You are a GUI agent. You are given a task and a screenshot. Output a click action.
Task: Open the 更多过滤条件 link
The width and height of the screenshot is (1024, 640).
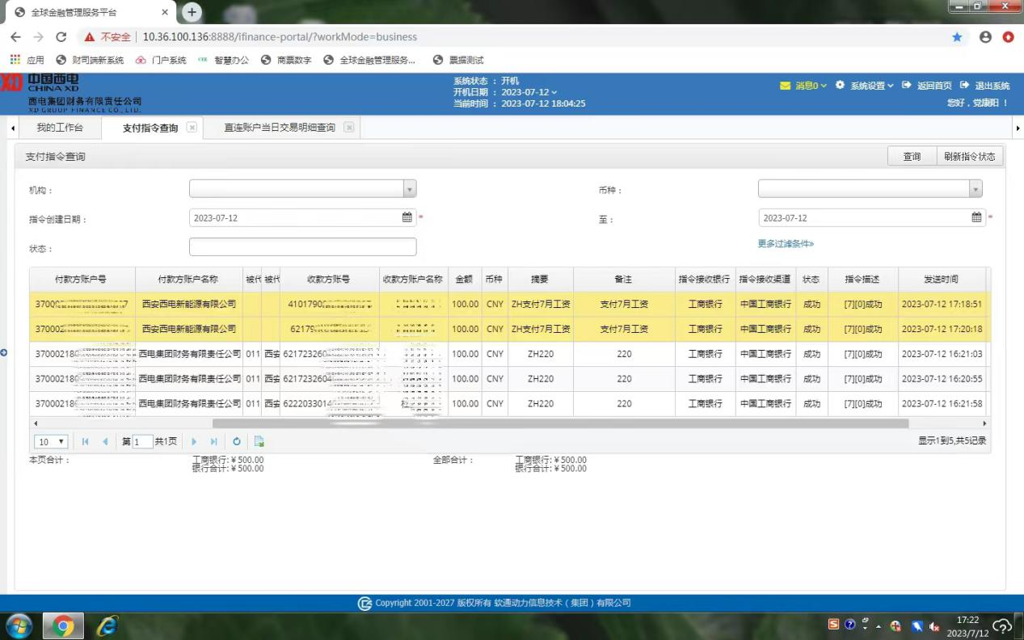[x=786, y=243]
